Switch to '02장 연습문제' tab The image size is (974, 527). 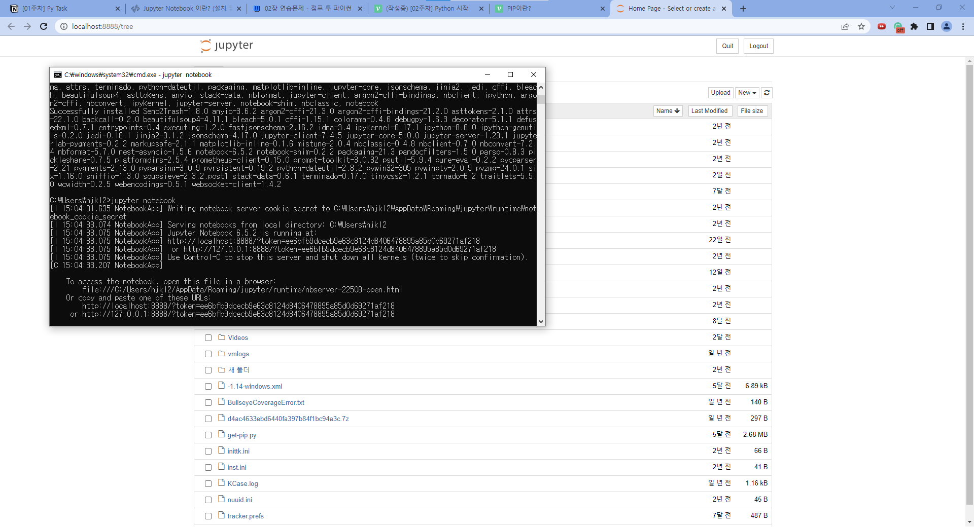tap(307, 9)
